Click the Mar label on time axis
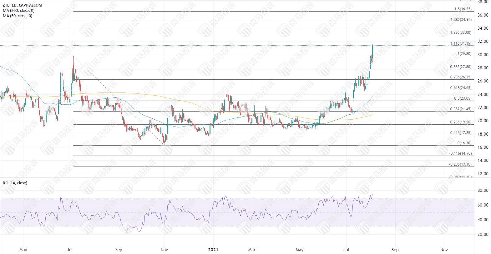Viewport: 491px width, 254px height. coord(252,250)
